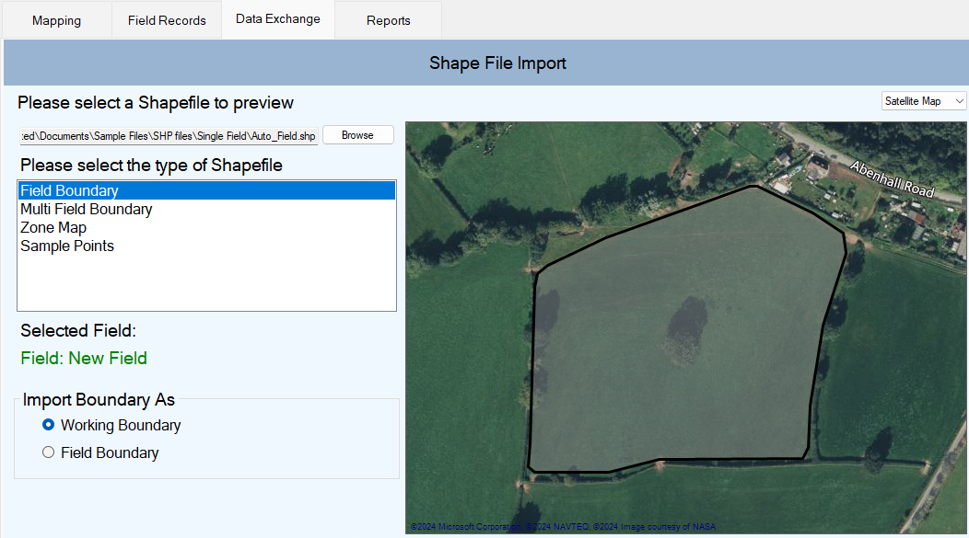Click the shapefile path input field
The image size is (969, 538).
(x=169, y=136)
